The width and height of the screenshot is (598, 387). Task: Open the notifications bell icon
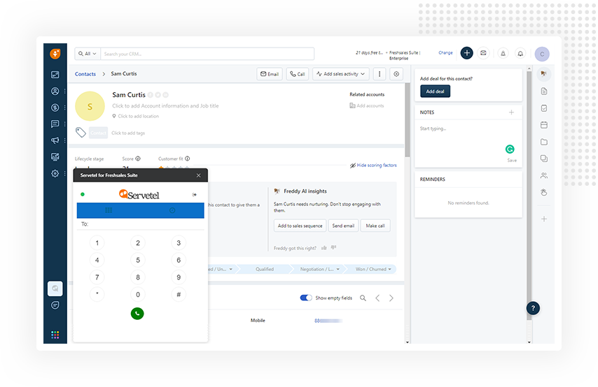point(520,54)
